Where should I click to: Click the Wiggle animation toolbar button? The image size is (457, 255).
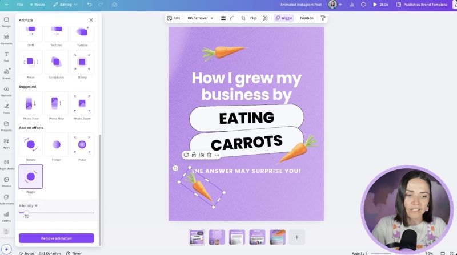click(x=284, y=18)
